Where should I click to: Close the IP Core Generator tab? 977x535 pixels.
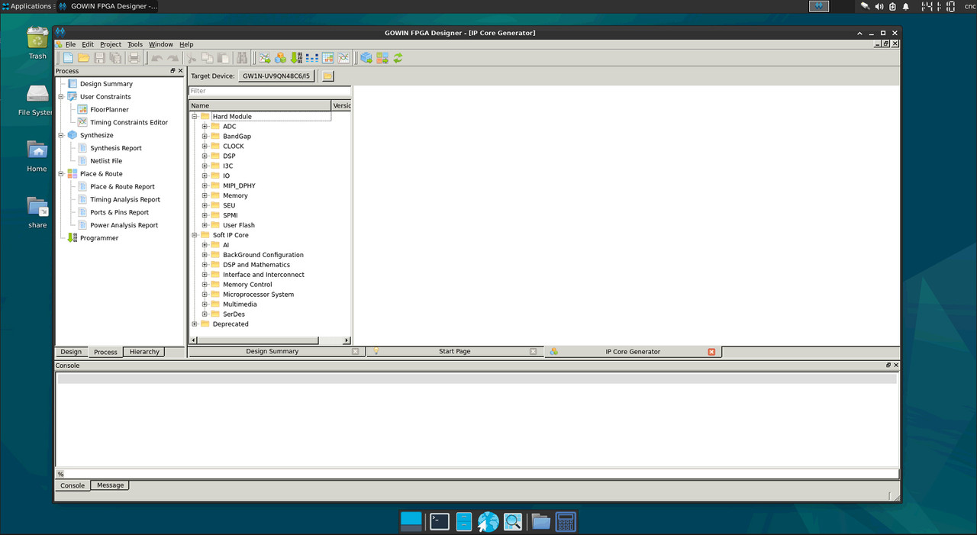pos(711,352)
